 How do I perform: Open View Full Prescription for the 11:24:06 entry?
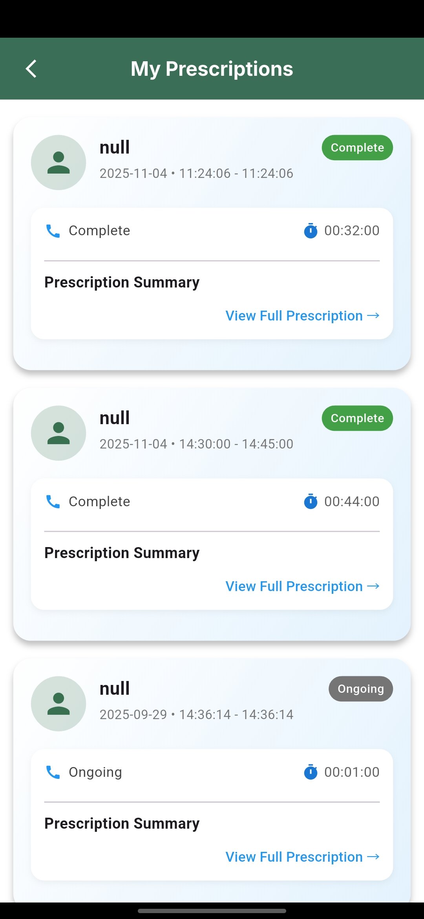point(302,316)
